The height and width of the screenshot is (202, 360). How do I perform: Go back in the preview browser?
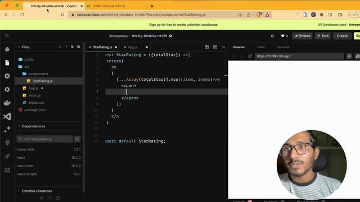tap(233, 56)
